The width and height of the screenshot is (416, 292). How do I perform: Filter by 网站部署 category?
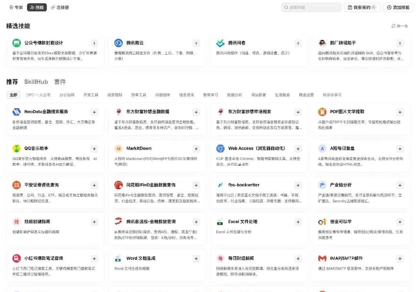[x=258, y=95]
